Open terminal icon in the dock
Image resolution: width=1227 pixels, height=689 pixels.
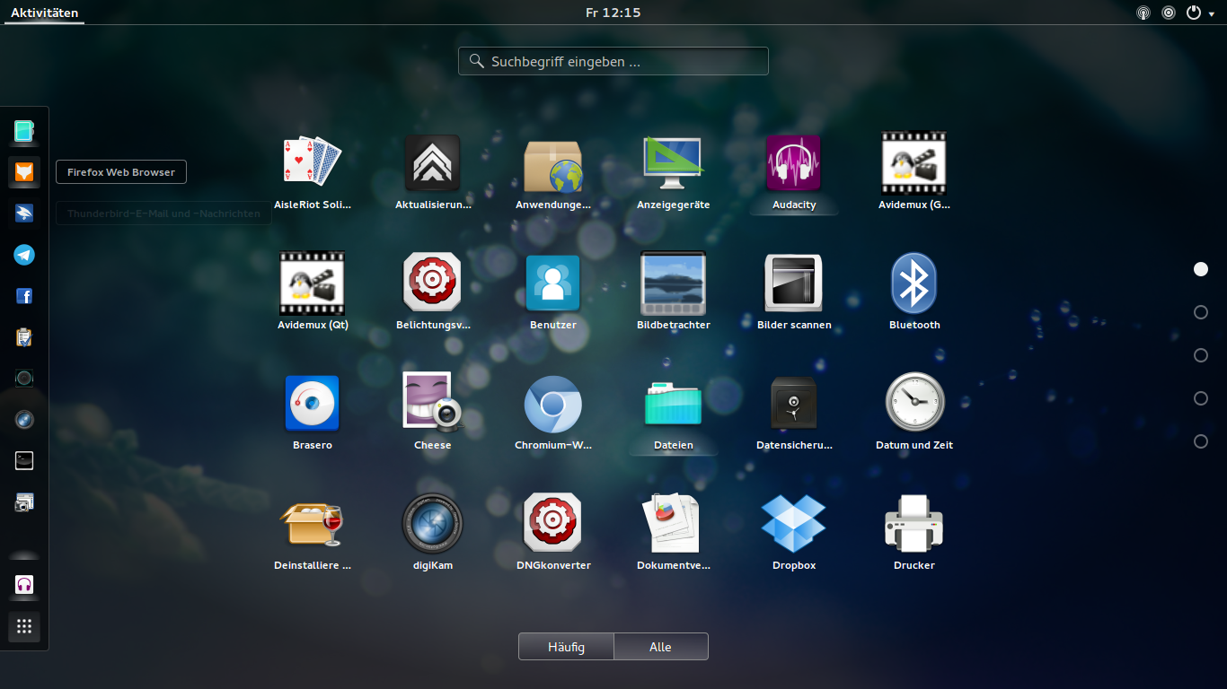point(24,460)
